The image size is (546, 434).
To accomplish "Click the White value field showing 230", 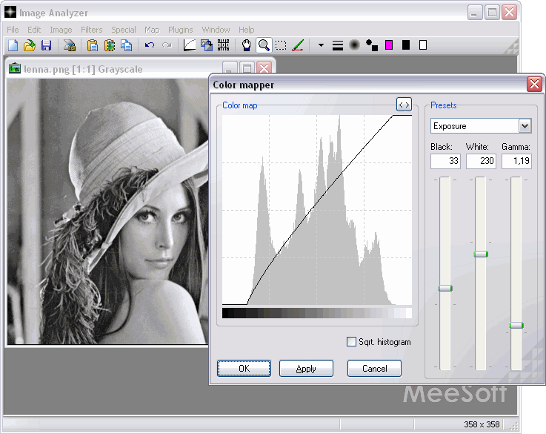I will point(481,161).
